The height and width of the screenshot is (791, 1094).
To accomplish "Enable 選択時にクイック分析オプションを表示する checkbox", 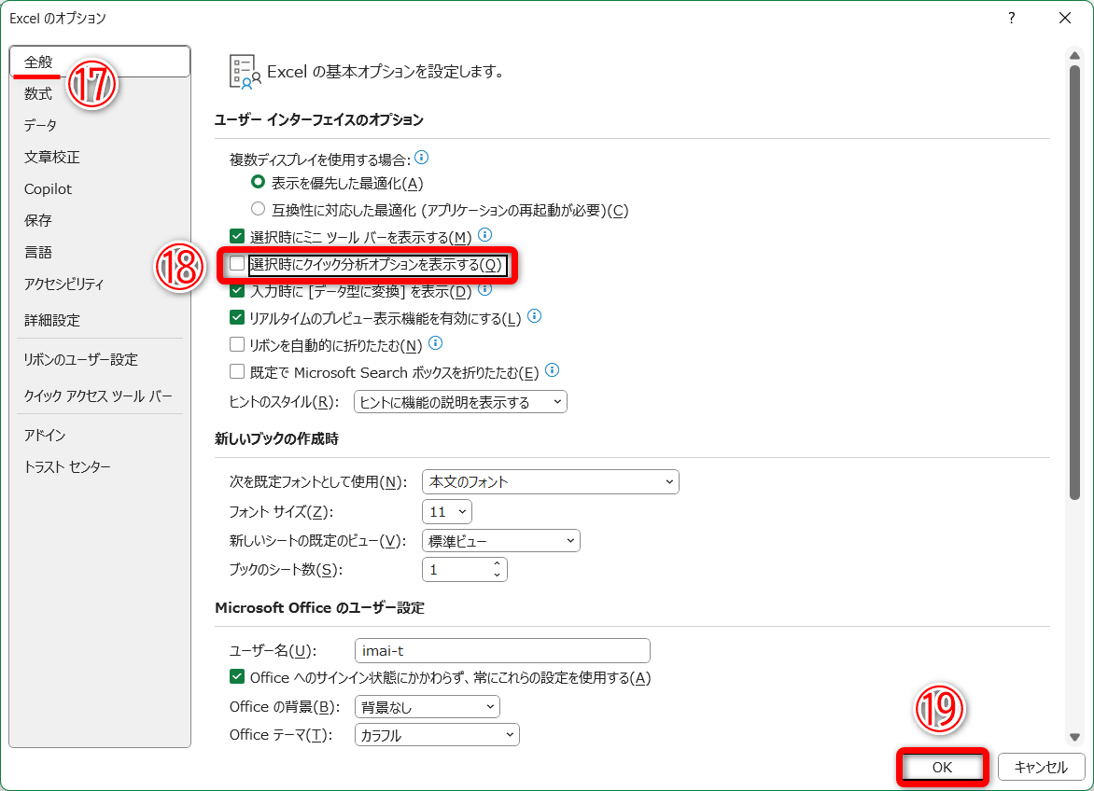I will coord(236,264).
